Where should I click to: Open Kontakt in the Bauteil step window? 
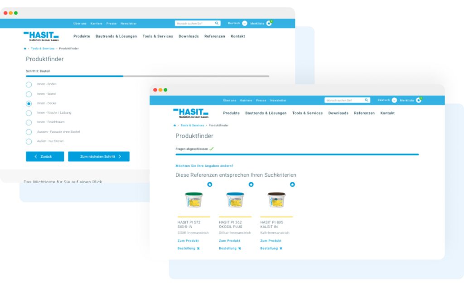click(237, 36)
